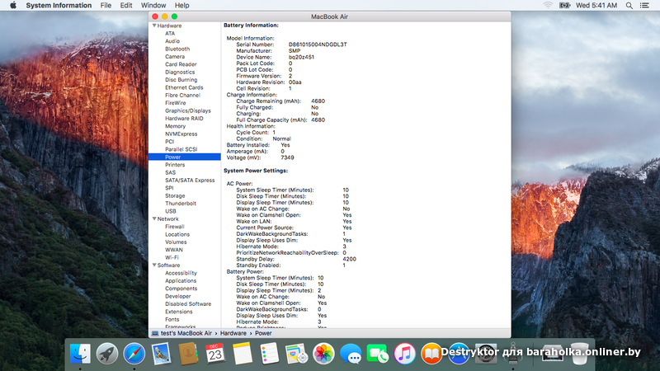660x371 pixels.
Task: Select ATA in the Hardware list
Action: (170, 34)
